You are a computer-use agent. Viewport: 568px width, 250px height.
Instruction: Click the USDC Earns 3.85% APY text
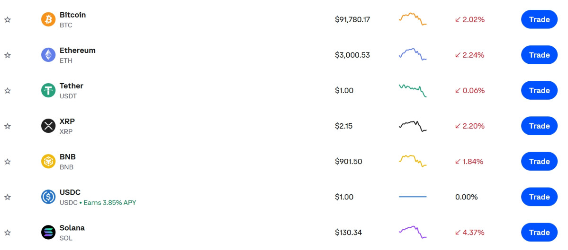110,203
